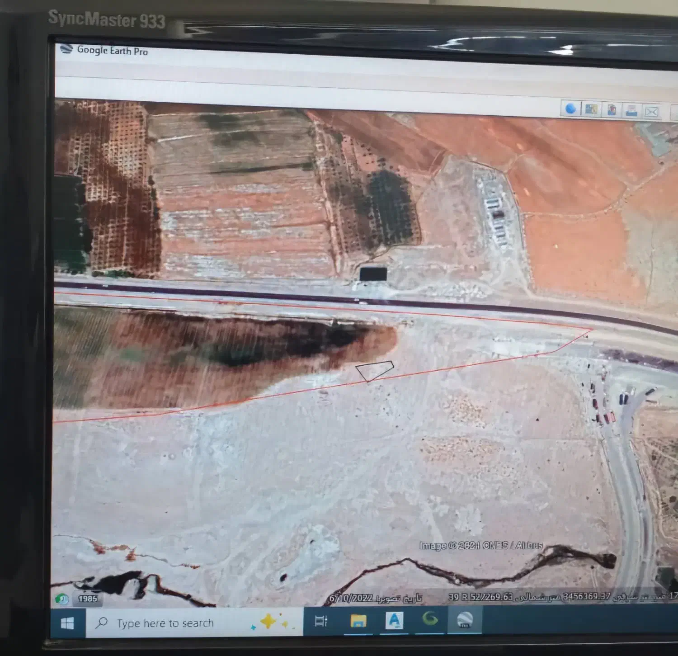Click the blue Earth globe toolbar icon
This screenshot has width=678, height=656.
pyautogui.click(x=571, y=109)
